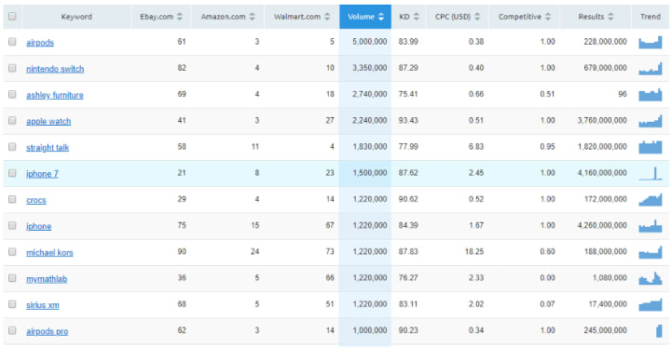671x347 pixels.
Task: Open the trend chart for nintendo switch
Action: coord(650,68)
